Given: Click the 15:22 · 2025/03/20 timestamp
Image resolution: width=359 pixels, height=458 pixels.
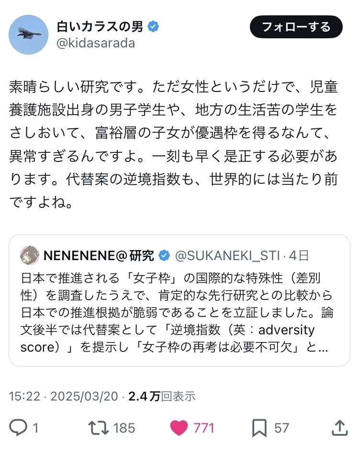Looking at the screenshot, I should tap(65, 396).
